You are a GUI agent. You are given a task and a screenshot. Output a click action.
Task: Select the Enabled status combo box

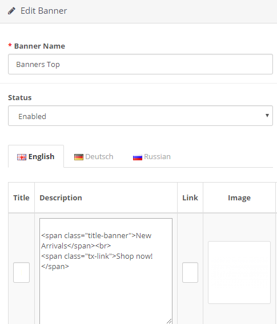pyautogui.click(x=140, y=116)
